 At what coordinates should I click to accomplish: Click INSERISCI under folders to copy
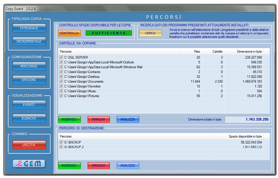pyautogui.click(x=69, y=119)
